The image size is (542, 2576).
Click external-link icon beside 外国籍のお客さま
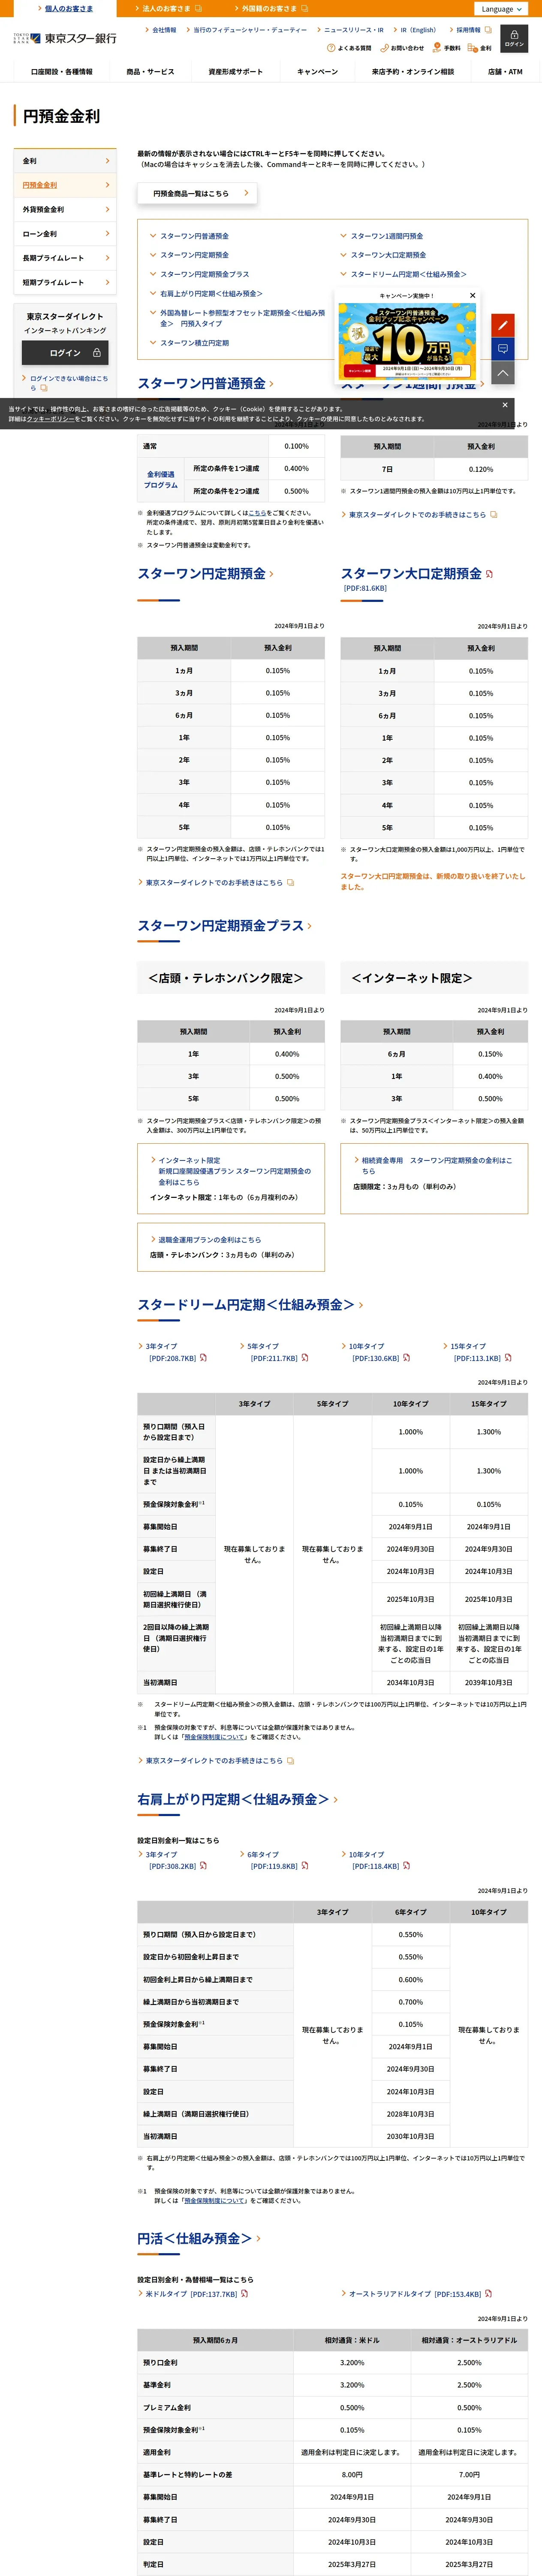point(304,8)
